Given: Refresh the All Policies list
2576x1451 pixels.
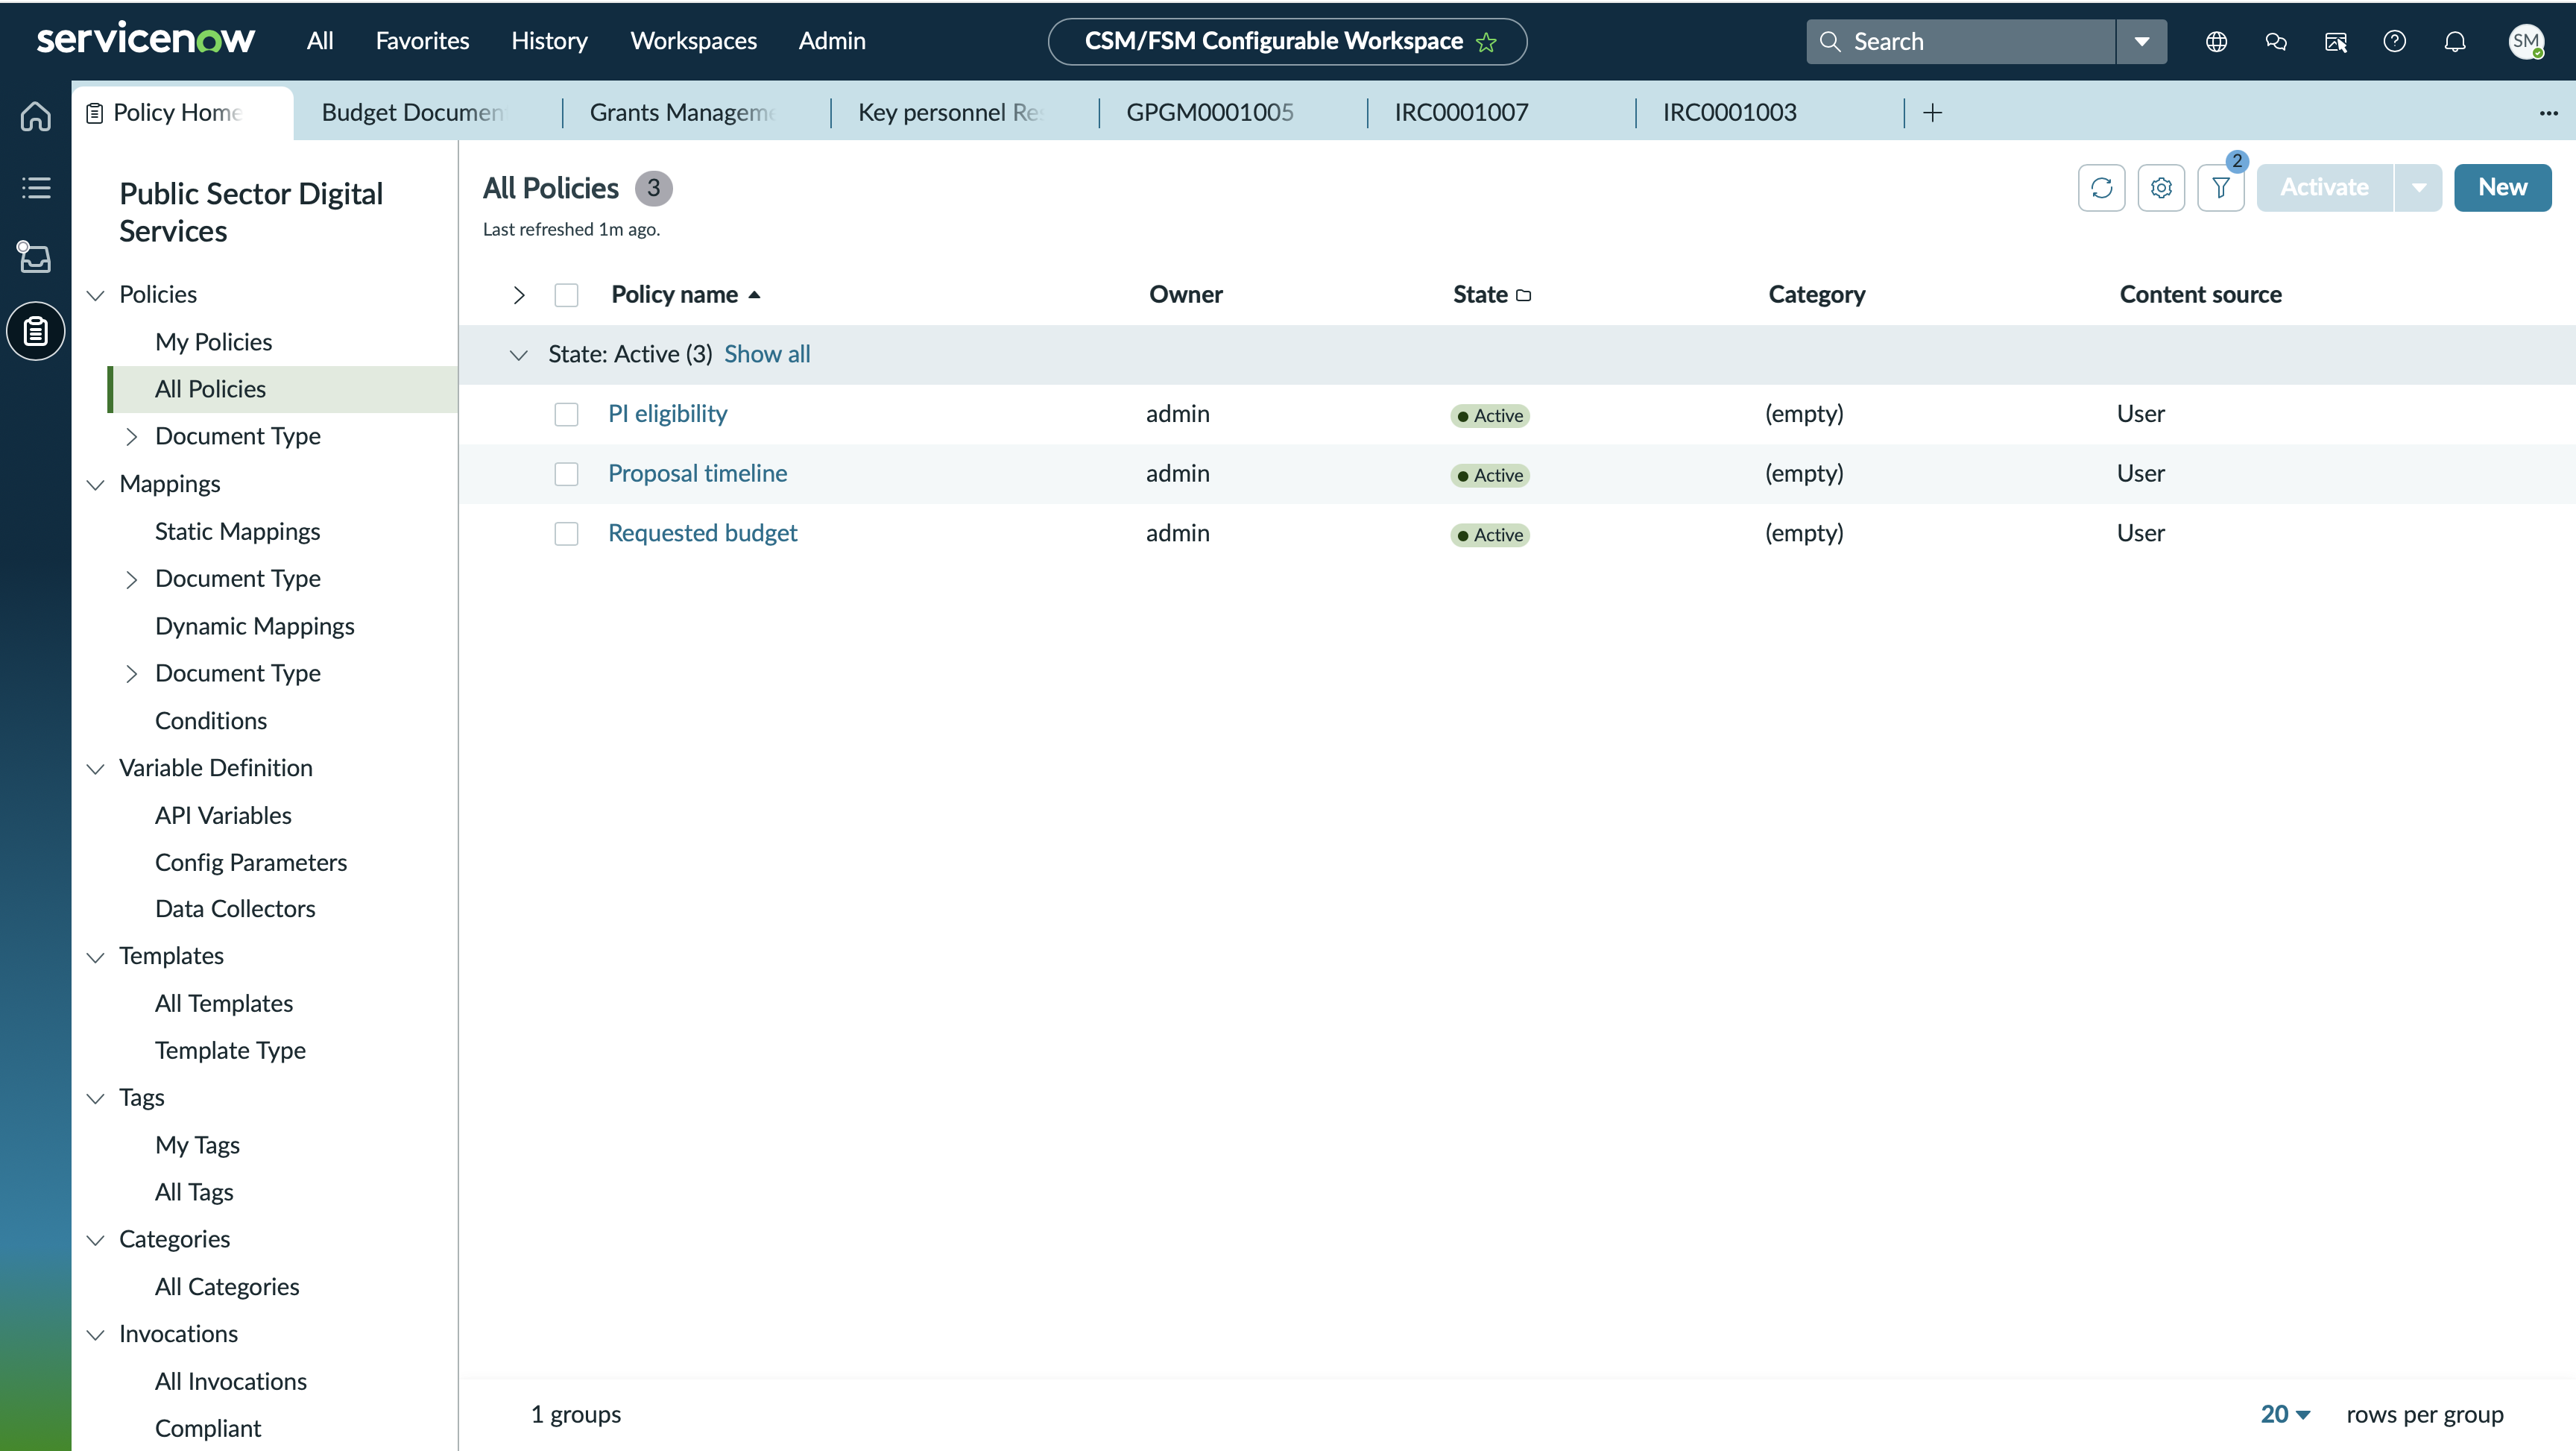Looking at the screenshot, I should [x=2101, y=187].
